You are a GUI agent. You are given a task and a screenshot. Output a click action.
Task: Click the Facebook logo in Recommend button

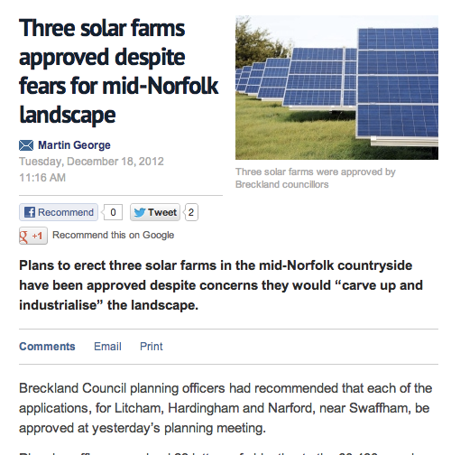click(x=30, y=212)
